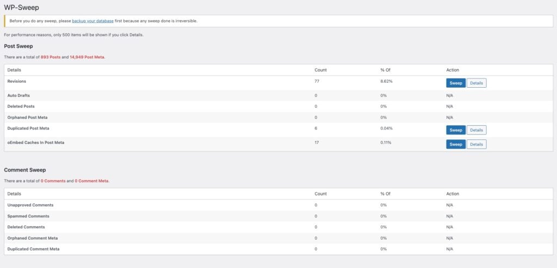The width and height of the screenshot is (557, 268).
Task: Click the Duplicated Comment Meta row label
Action: tap(33, 249)
